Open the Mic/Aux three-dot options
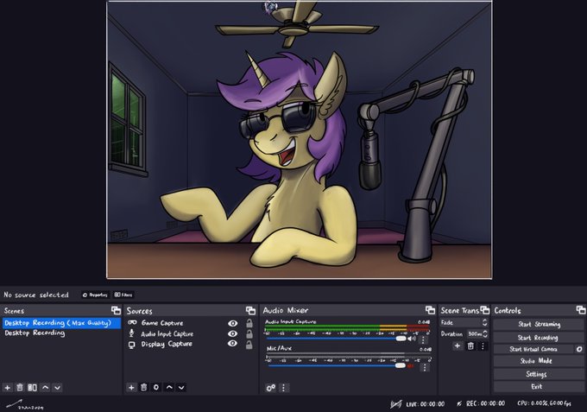Screen dimensions: 587x412 point(425,367)
